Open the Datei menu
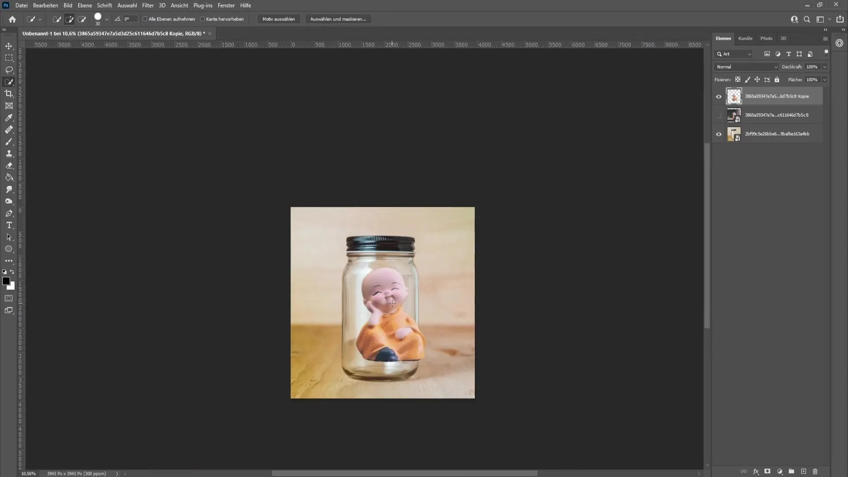Viewport: 848px width, 477px height. (x=21, y=5)
